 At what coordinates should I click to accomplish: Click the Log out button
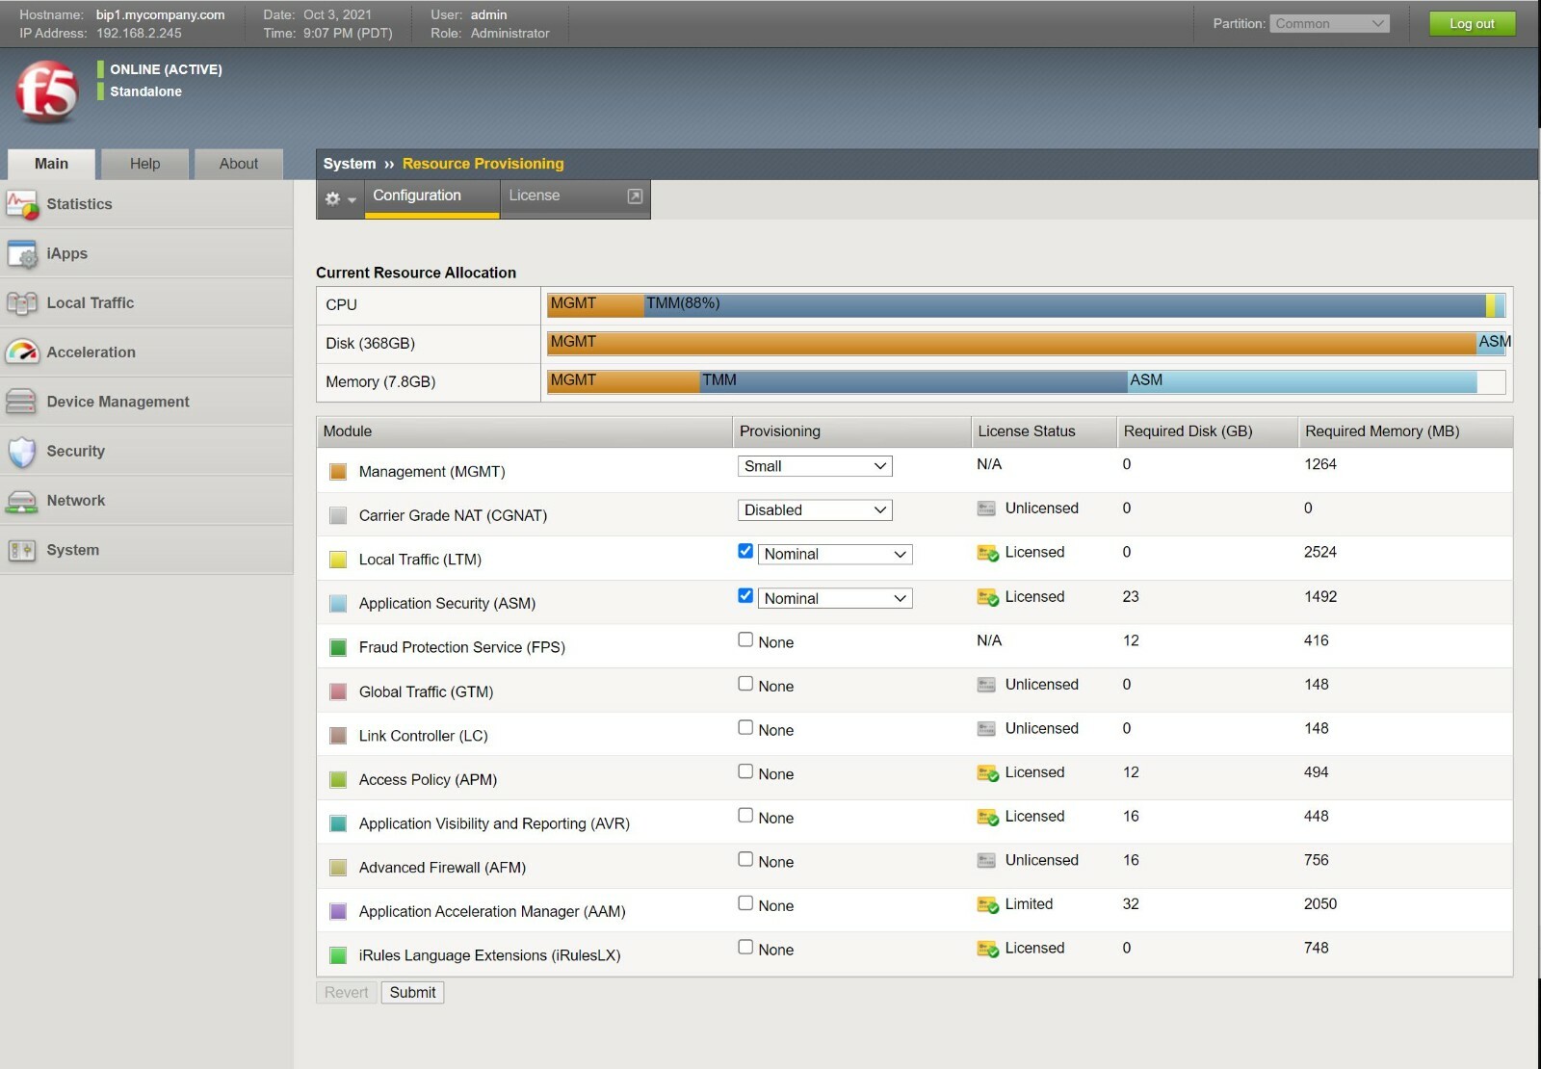[1472, 23]
